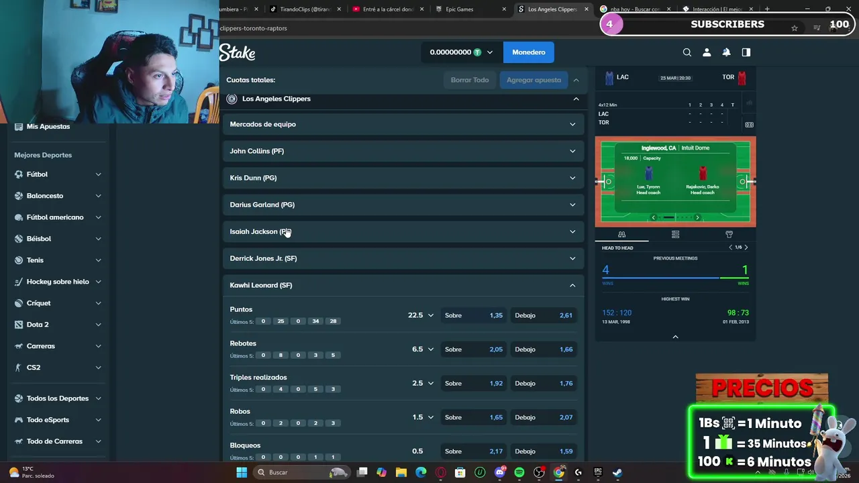This screenshot has height=483, width=859.
Task: Bet Debajo 1,59 on Bloqueos
Action: pyautogui.click(x=544, y=451)
